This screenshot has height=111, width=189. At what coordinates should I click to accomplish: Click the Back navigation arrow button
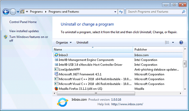click(6, 12)
